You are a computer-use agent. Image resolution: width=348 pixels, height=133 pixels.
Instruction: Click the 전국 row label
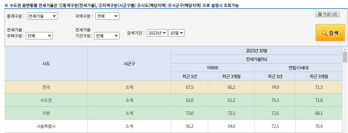[x=46, y=87]
